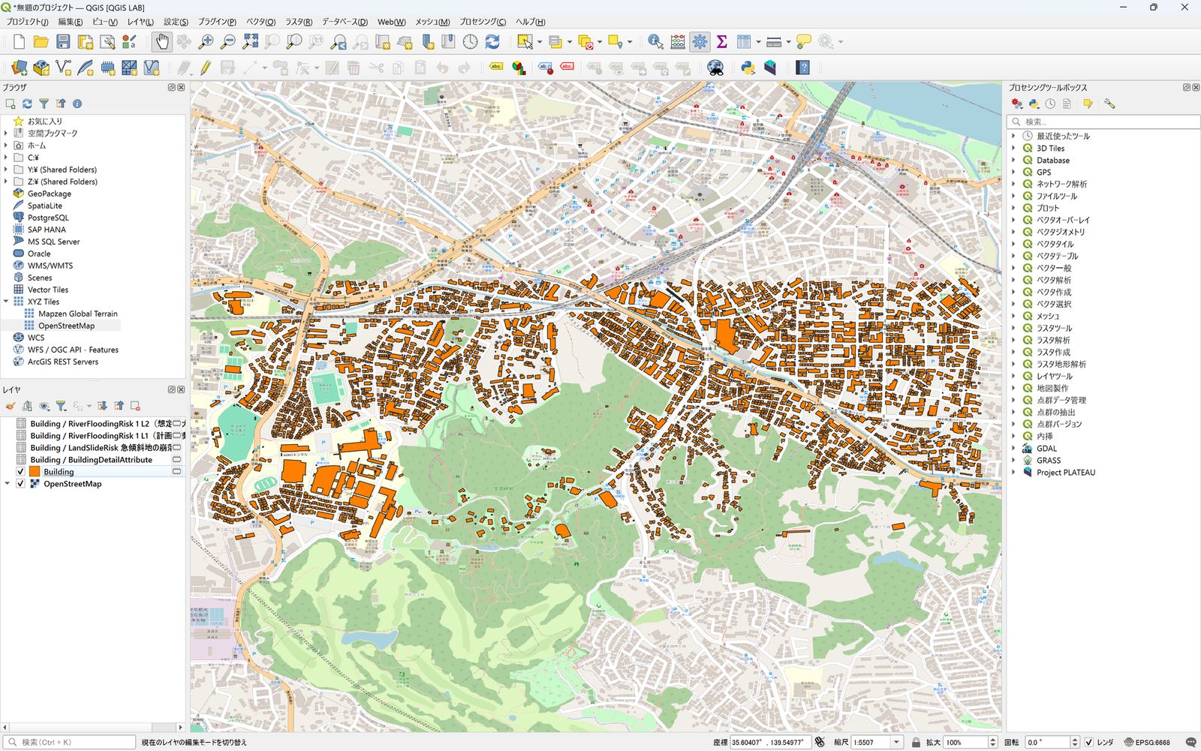Screen dimensions: 1201x751
Task: Click the Refresh map icon
Action: tap(492, 42)
